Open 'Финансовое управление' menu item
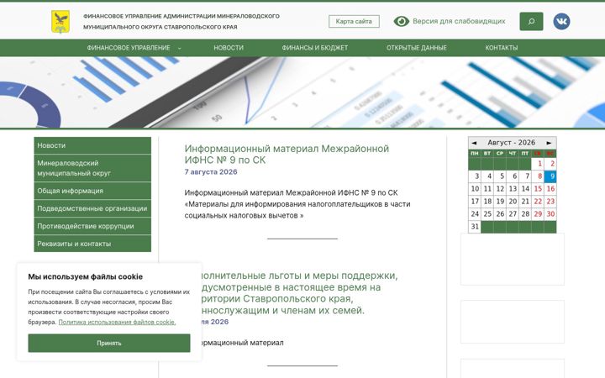This screenshot has height=378, width=605. pyautogui.click(x=129, y=48)
